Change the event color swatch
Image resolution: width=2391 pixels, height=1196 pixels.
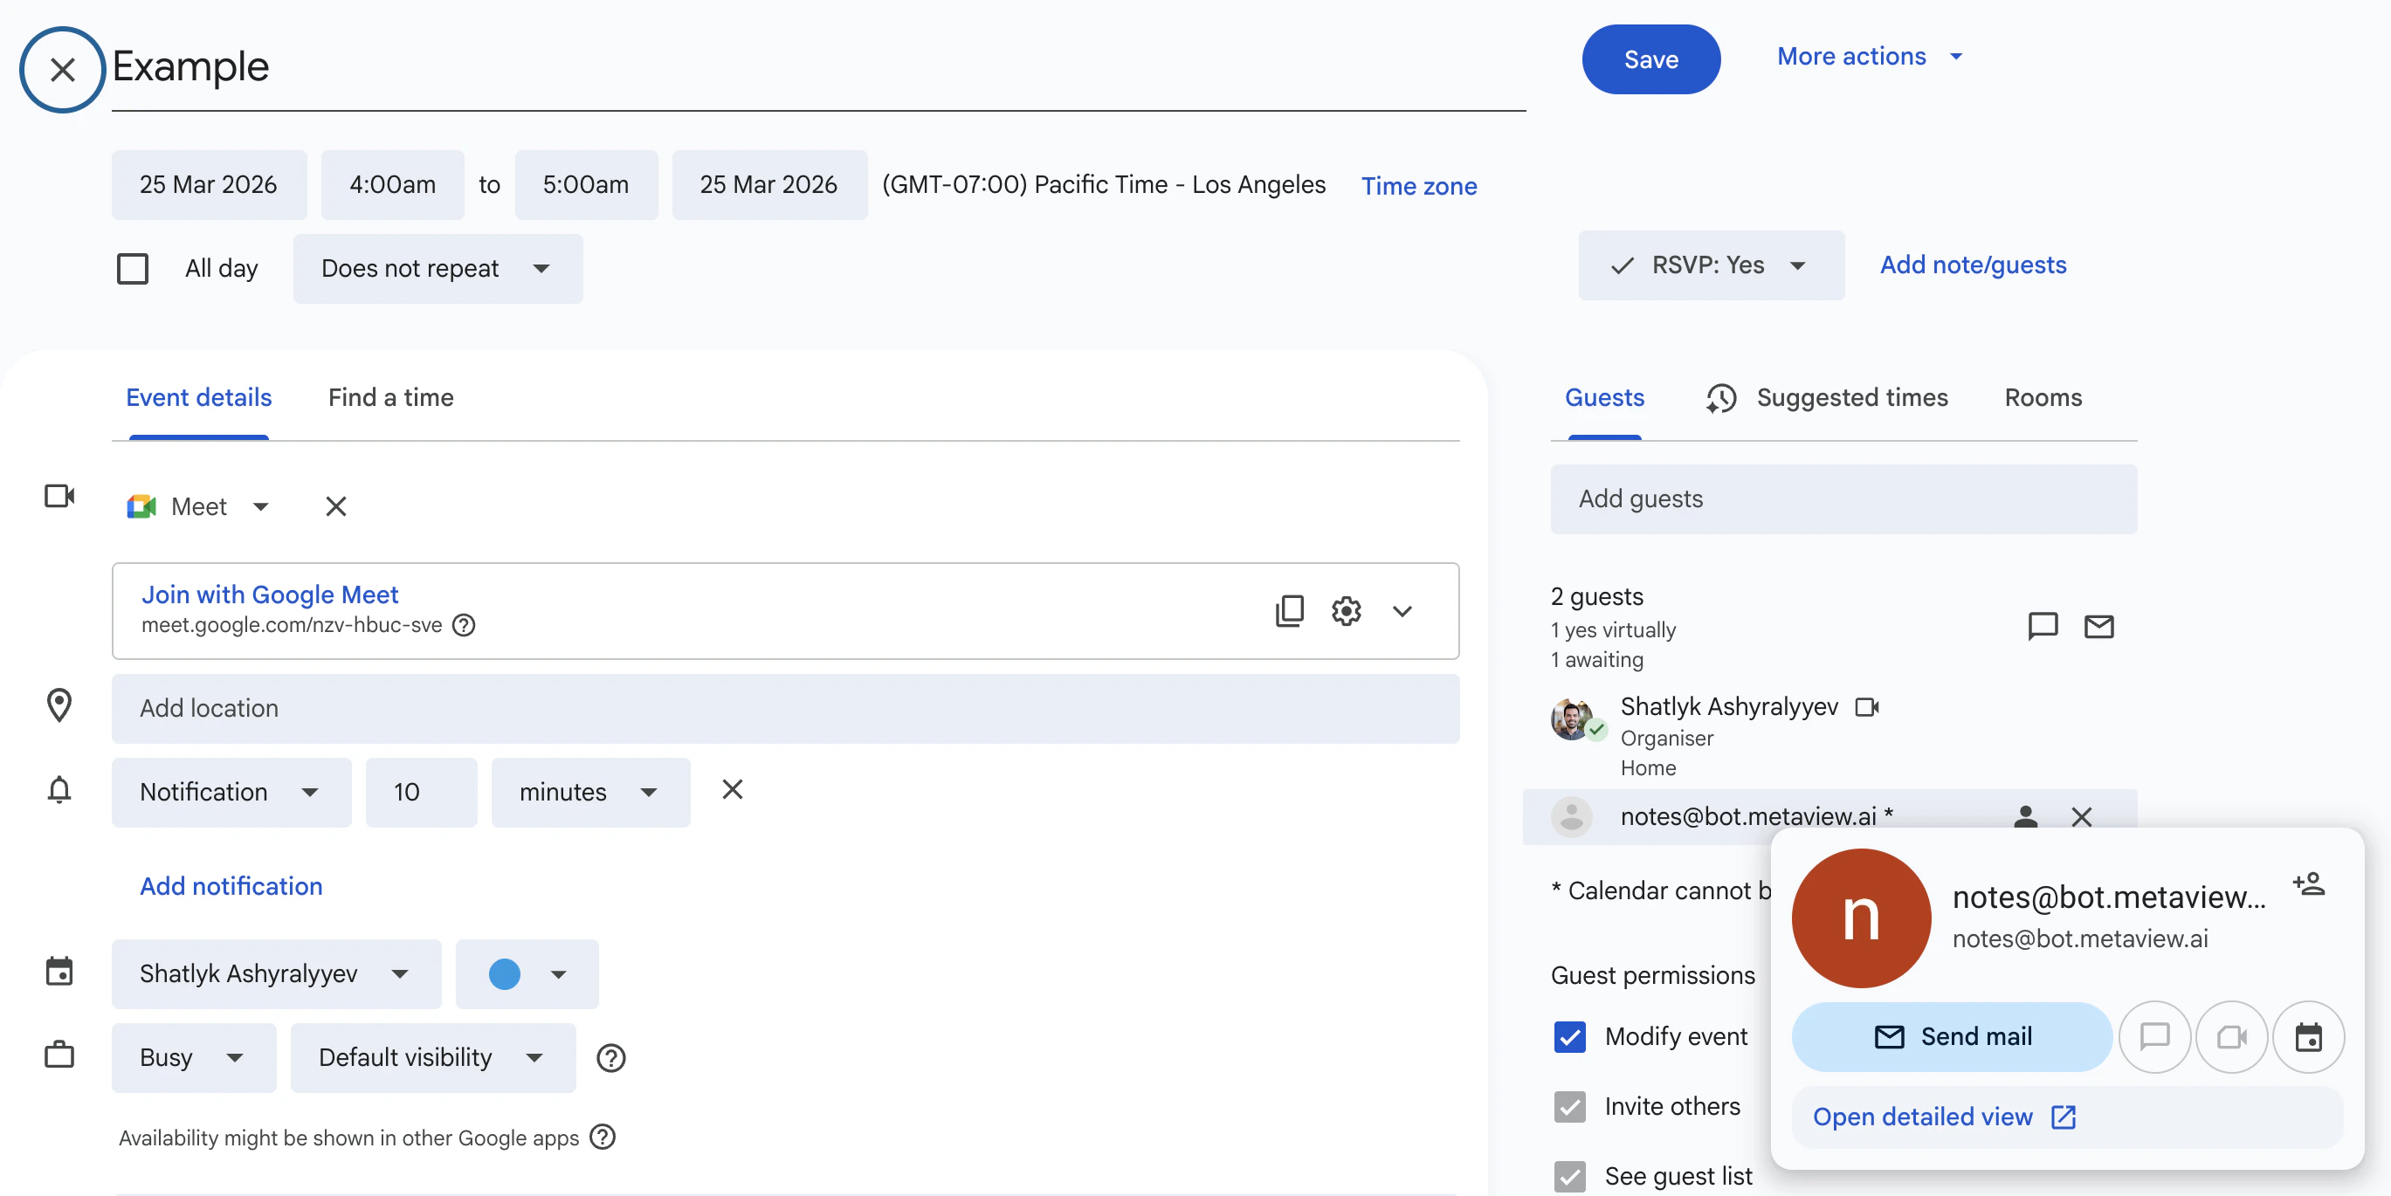click(526, 974)
